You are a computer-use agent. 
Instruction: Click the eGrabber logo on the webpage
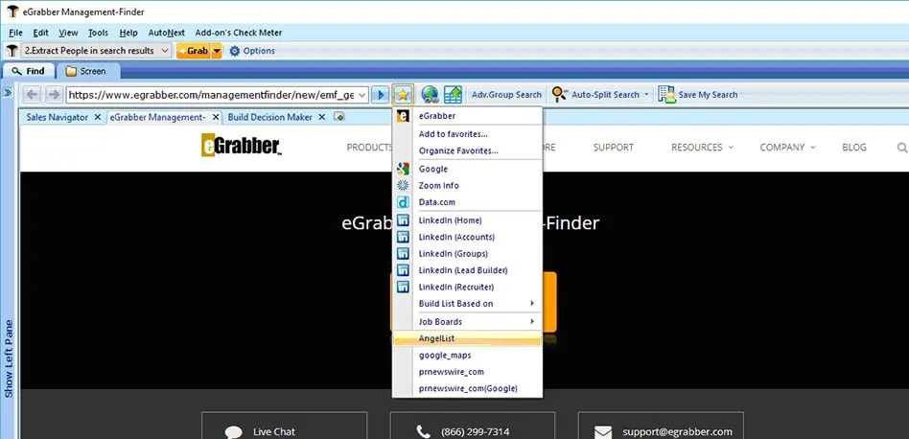[x=242, y=146]
